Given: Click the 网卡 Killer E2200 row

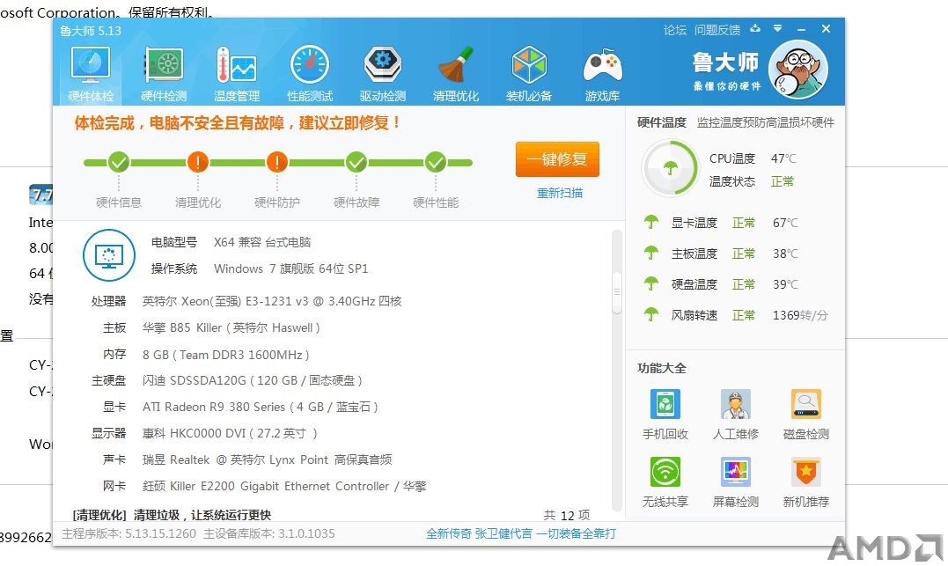Looking at the screenshot, I should coord(264,486).
